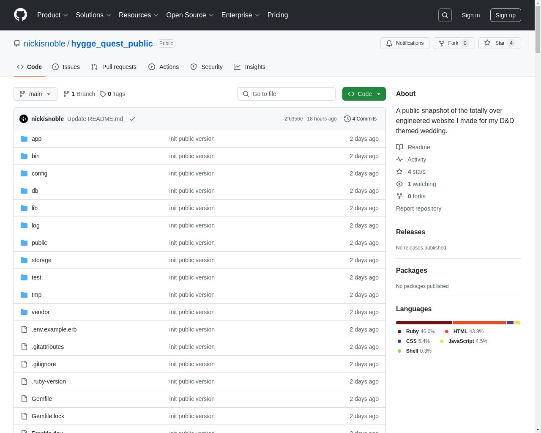Open commit hash 2f6956e
The image size is (541, 433).
[293, 119]
